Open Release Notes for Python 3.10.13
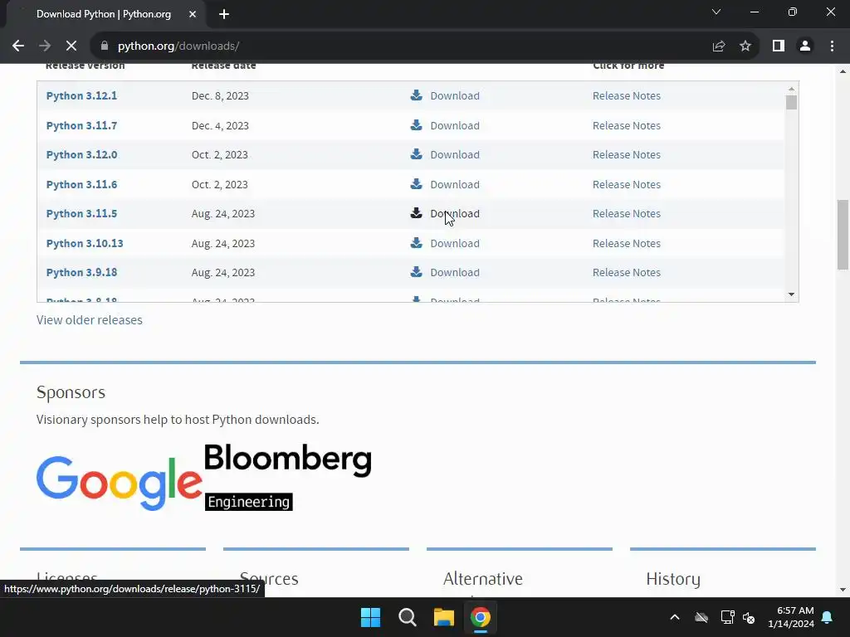This screenshot has height=637, width=850. [627, 244]
